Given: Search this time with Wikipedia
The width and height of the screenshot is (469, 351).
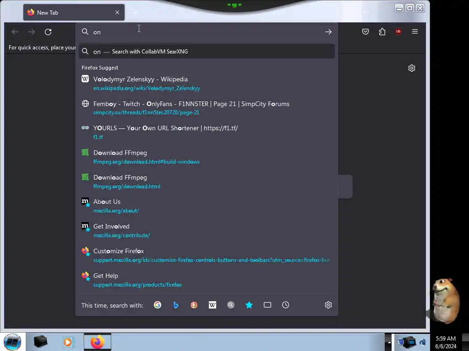Looking at the screenshot, I should (x=213, y=305).
